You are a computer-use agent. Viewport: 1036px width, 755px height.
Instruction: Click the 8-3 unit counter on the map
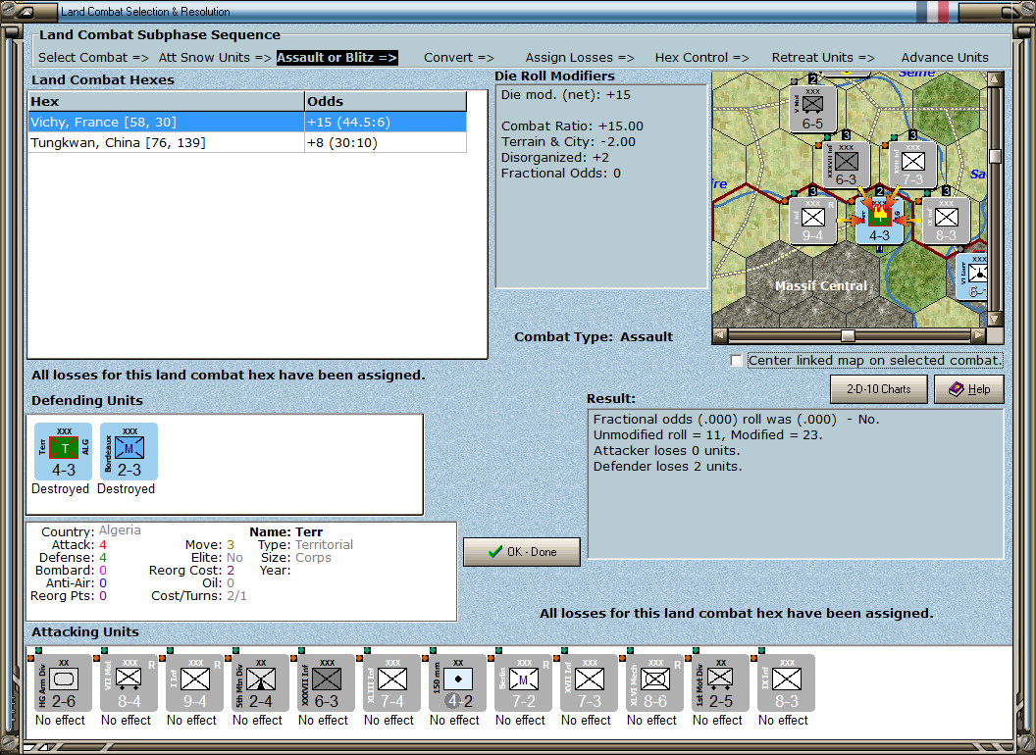(x=946, y=221)
